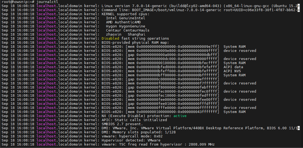Click truncation marker '>' on Linux version line
Screen dimensions: 303x148
(299, 6)
